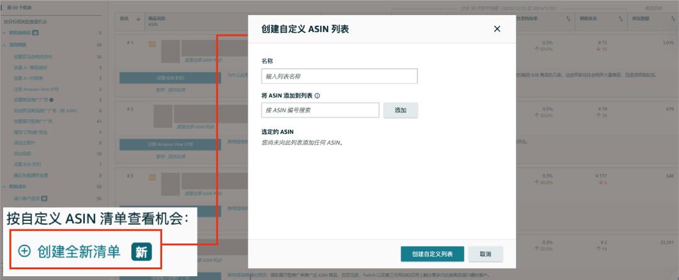Focus the 输入列表名称 name field
This screenshot has width=679, height=280.
pos(339,76)
